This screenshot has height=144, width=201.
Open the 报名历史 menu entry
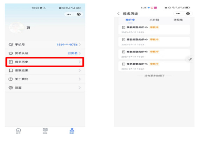click(x=45, y=62)
